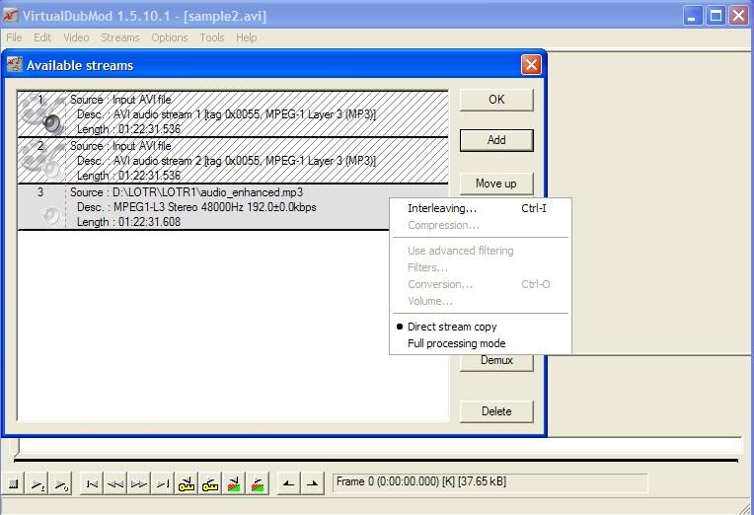Open the Options menu

170,37
